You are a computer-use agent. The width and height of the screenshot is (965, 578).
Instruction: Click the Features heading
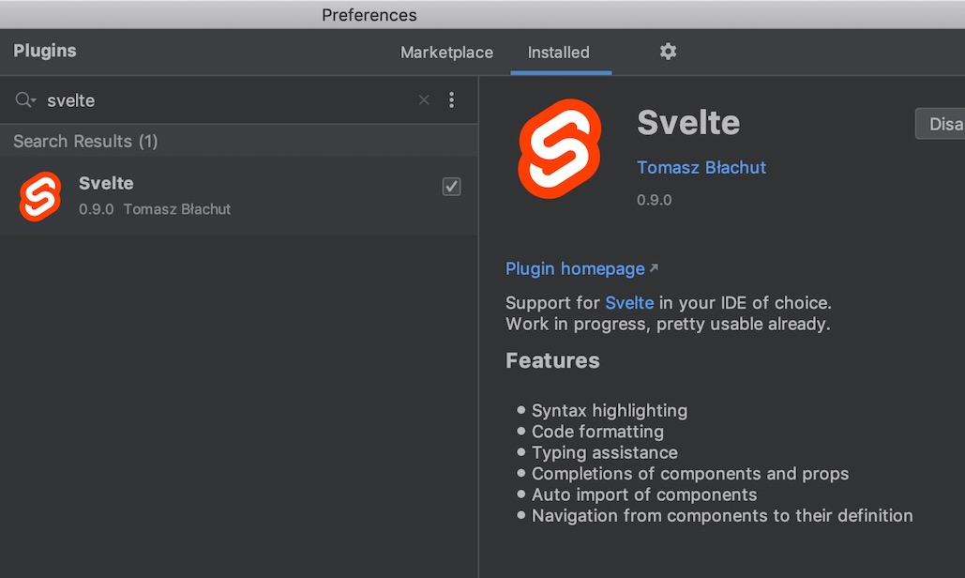coord(552,360)
